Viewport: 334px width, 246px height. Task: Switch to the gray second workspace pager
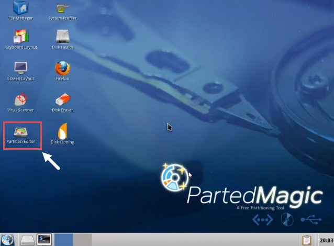pos(83,240)
